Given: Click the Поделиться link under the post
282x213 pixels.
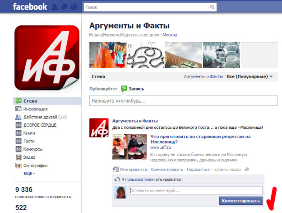Looking at the screenshot, I should coord(199,169).
